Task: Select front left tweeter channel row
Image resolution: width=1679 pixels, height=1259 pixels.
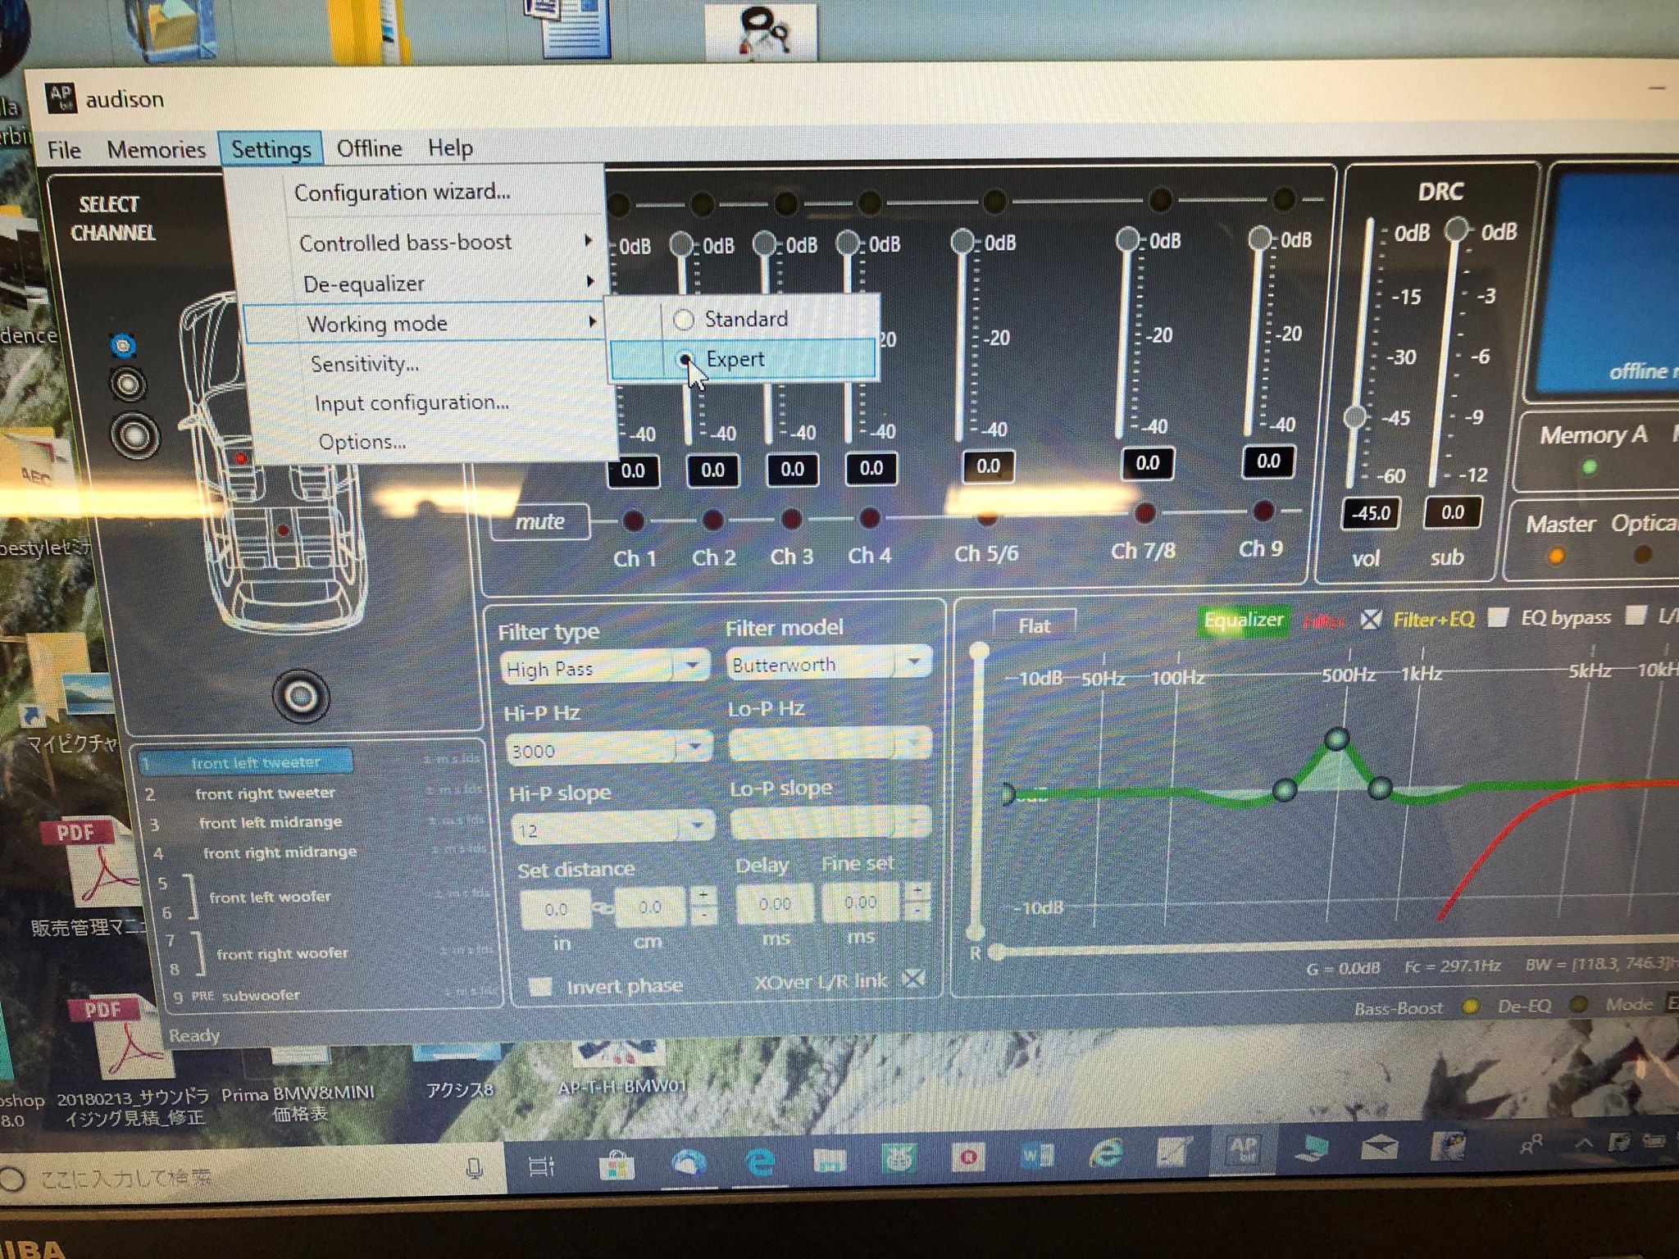Action: [x=247, y=762]
